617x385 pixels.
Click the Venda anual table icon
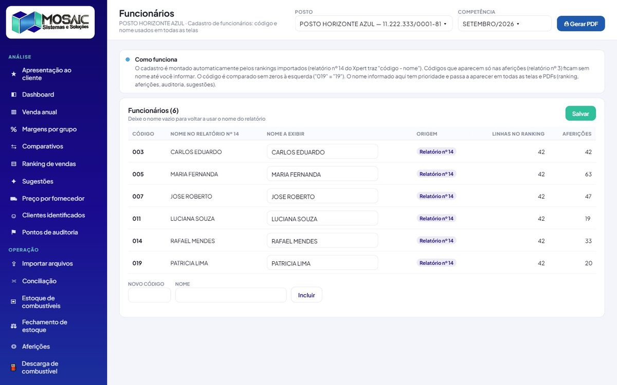coord(14,112)
